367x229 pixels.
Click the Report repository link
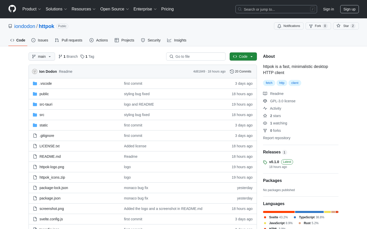tap(277, 138)
